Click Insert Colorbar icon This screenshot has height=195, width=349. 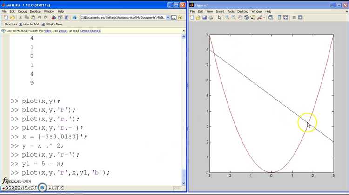(279, 18)
